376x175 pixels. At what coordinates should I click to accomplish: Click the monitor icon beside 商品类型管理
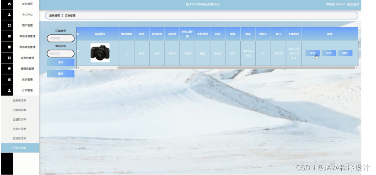pyautogui.click(x=9, y=47)
